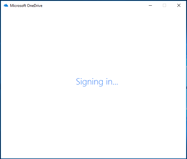Close the Microsoft OneDrive sign-in window

pos(179,5)
